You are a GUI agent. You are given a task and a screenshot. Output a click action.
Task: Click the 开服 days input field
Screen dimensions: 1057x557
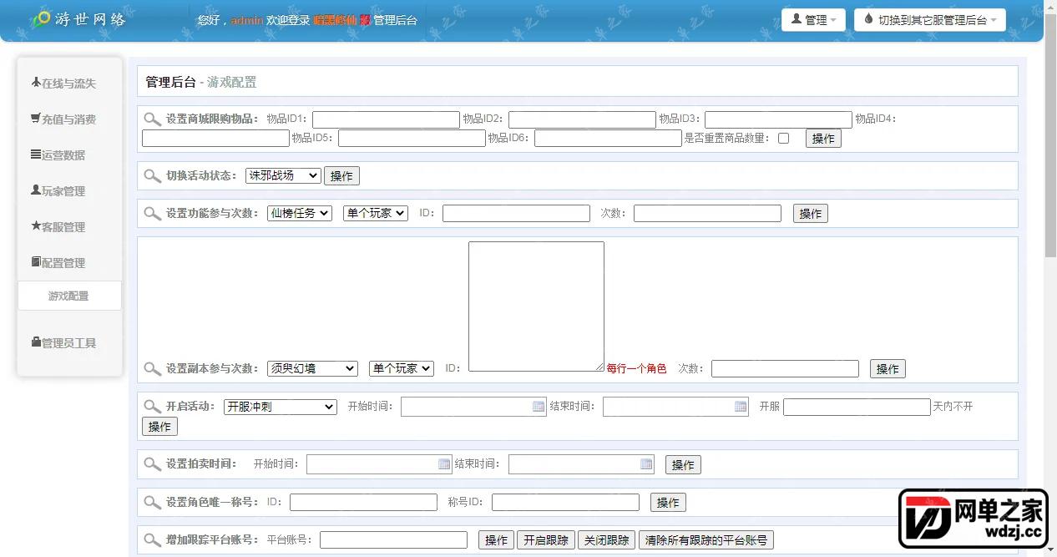(857, 407)
